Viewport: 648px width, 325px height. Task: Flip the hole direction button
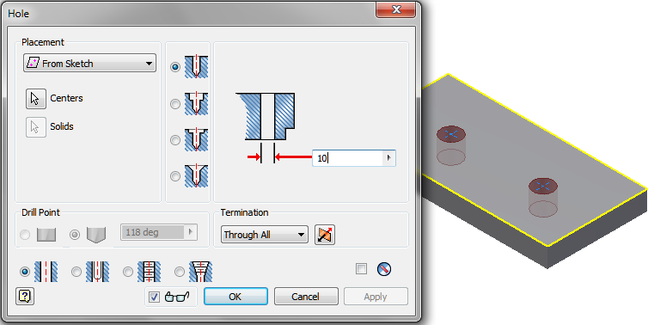325,235
